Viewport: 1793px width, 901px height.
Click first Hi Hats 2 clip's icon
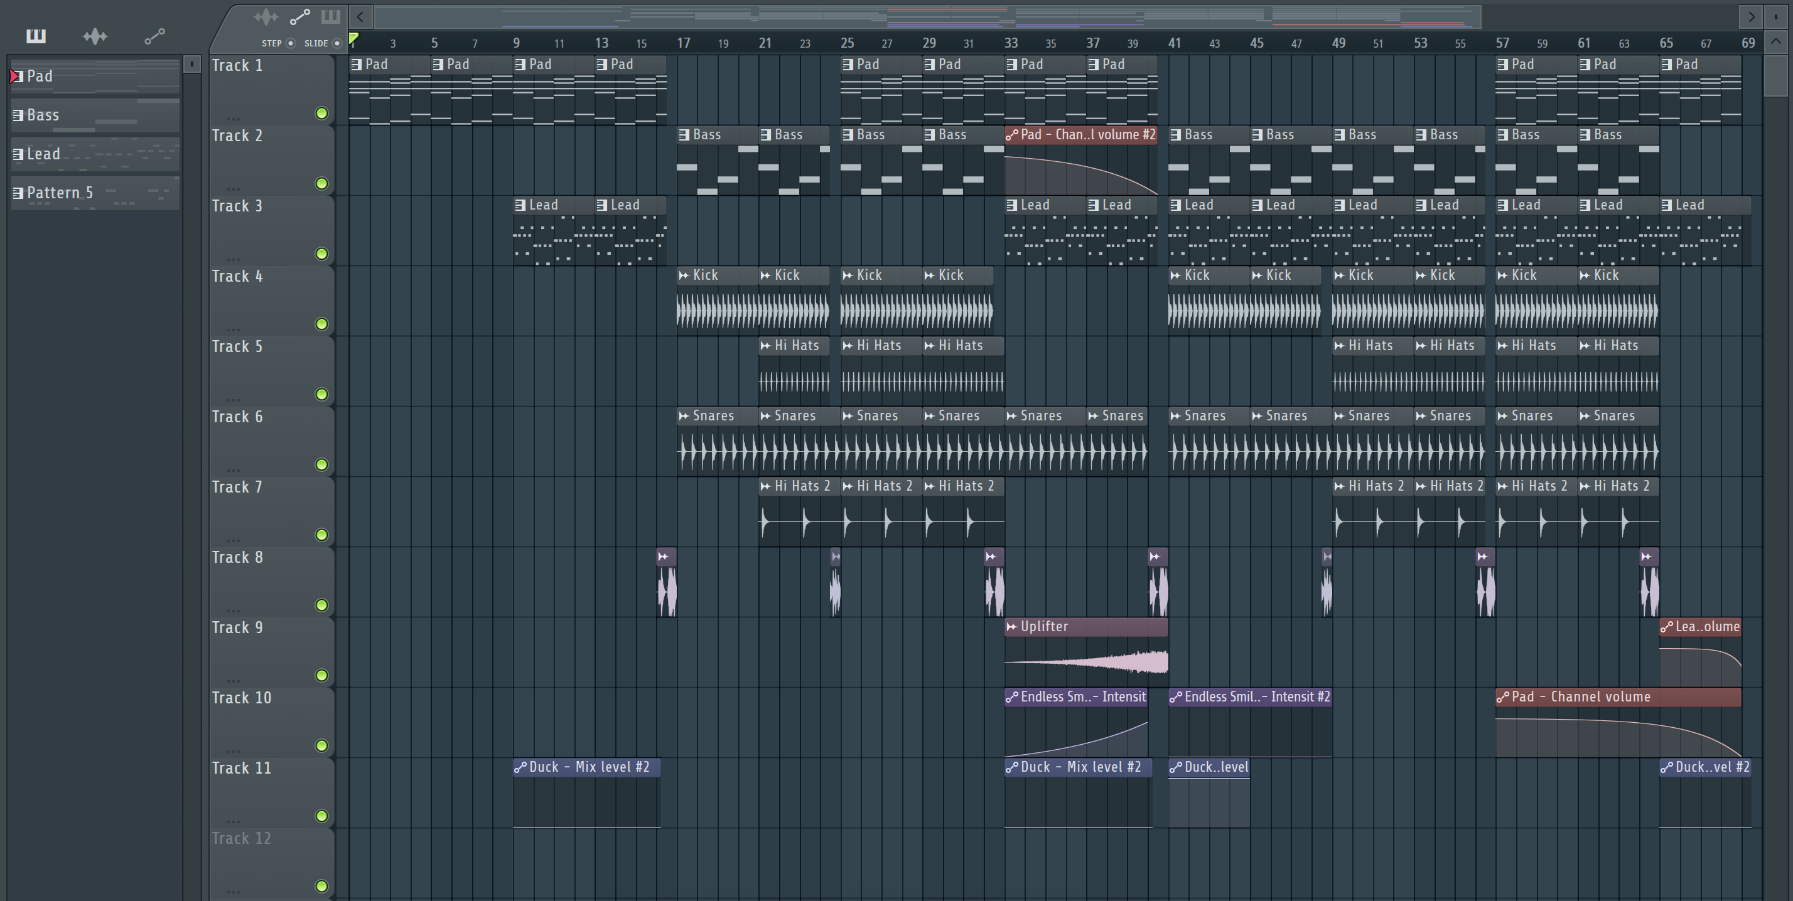(766, 486)
